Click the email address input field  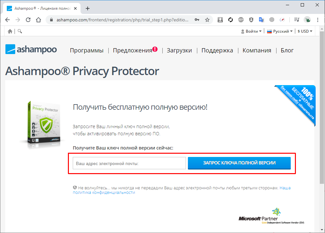[x=128, y=163]
